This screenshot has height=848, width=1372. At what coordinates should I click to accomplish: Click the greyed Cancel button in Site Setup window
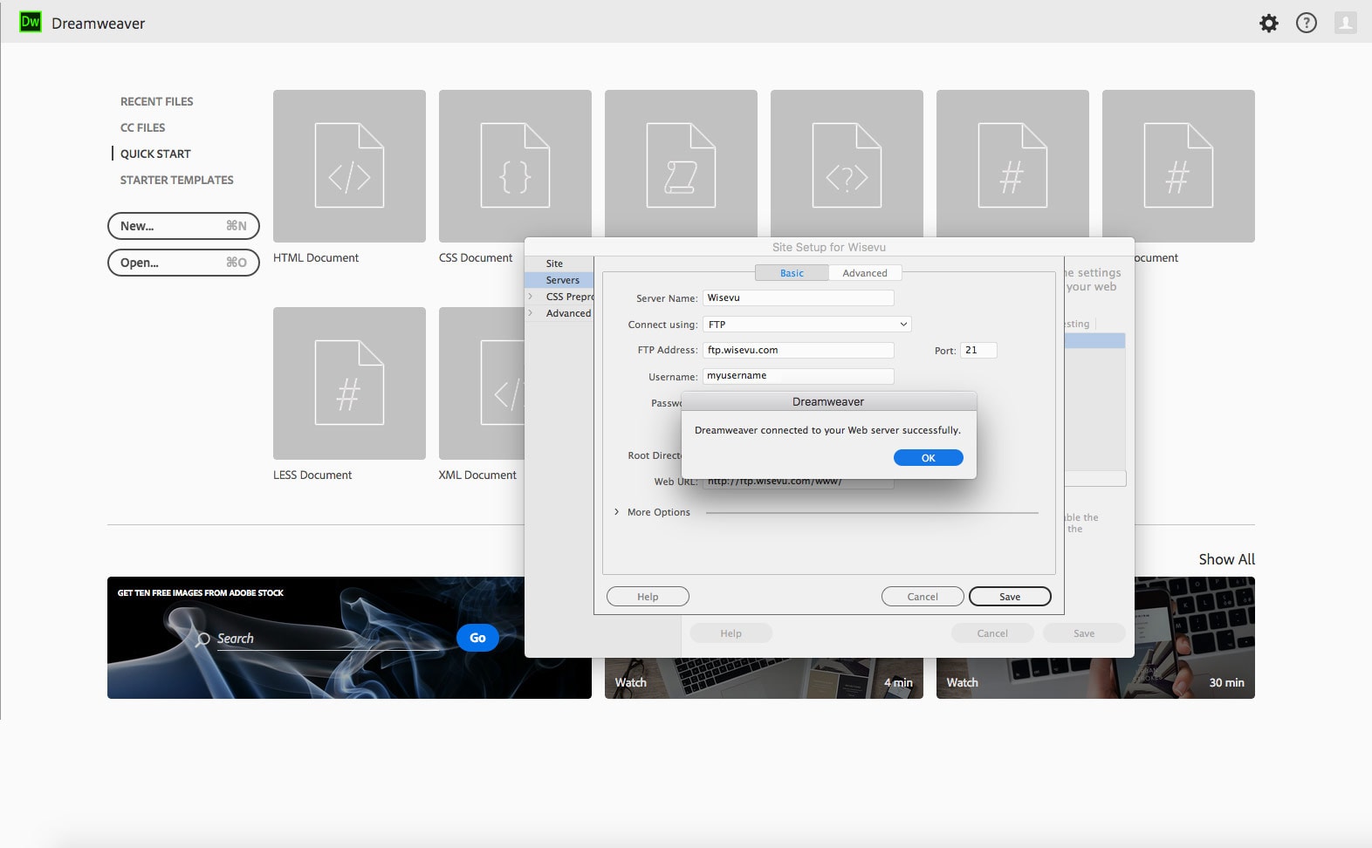[992, 633]
